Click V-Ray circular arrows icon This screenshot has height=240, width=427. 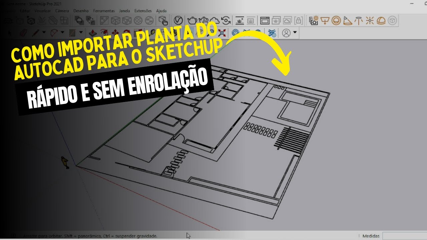[226, 21]
